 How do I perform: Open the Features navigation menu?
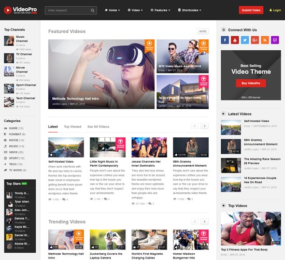click(x=160, y=10)
